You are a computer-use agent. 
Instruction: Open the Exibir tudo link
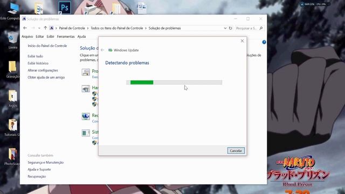pos(36,56)
